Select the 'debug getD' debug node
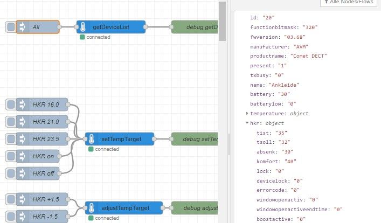Image resolution: width=381 pixels, height=223 pixels. (x=195, y=27)
